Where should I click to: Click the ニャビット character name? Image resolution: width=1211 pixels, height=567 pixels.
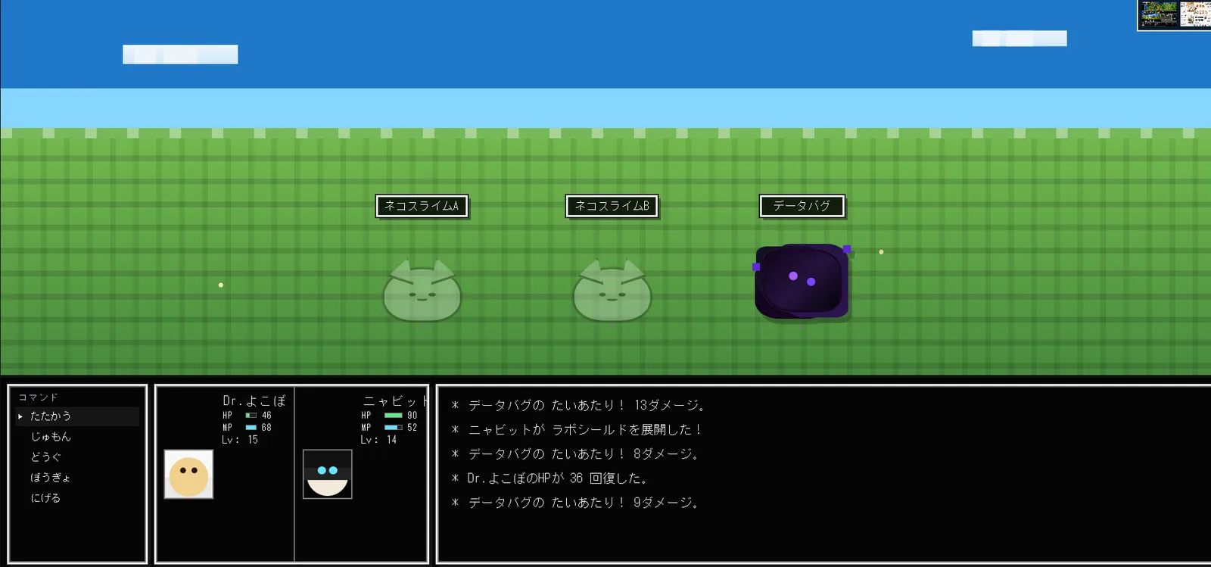(394, 401)
